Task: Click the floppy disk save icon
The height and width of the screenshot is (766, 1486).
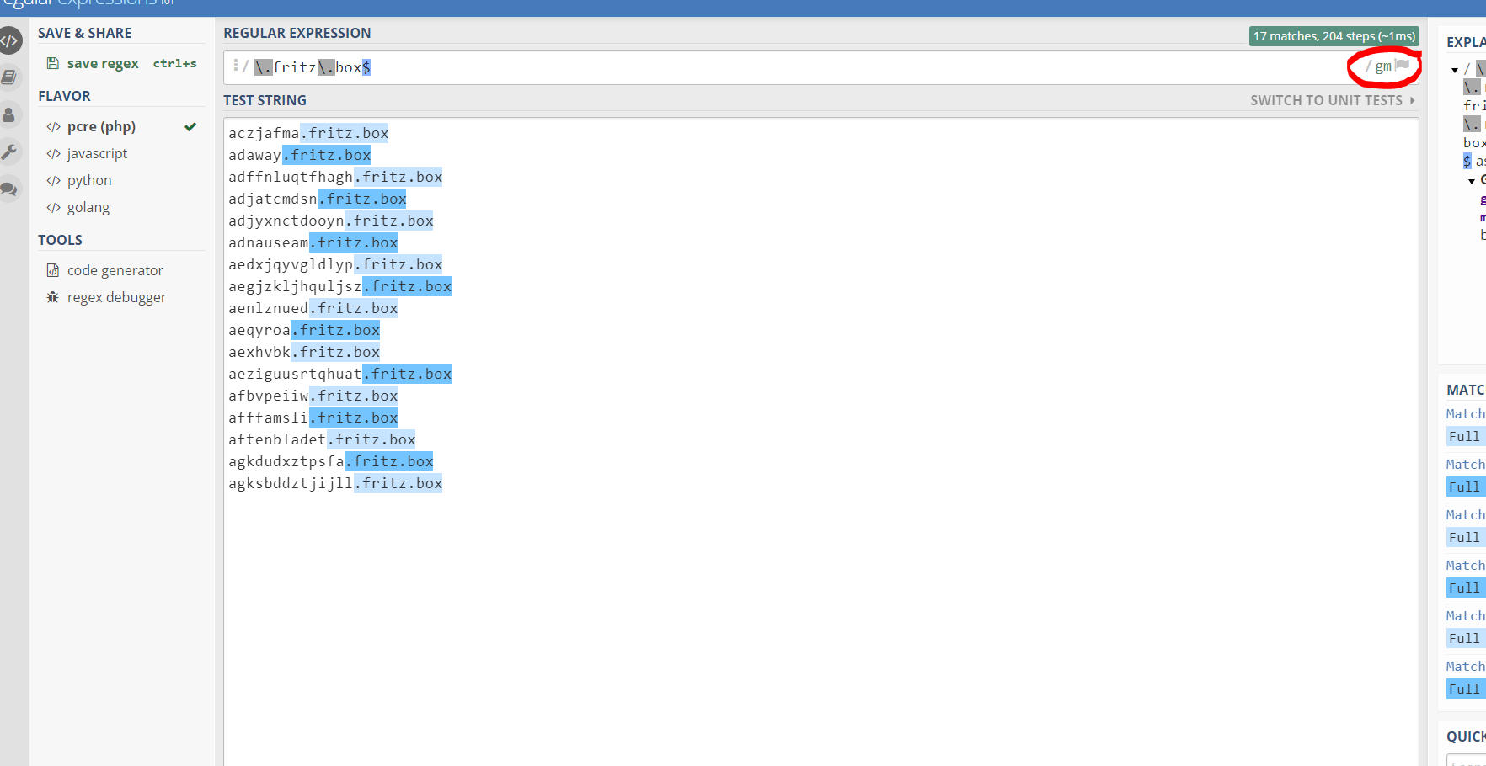Action: 52,63
